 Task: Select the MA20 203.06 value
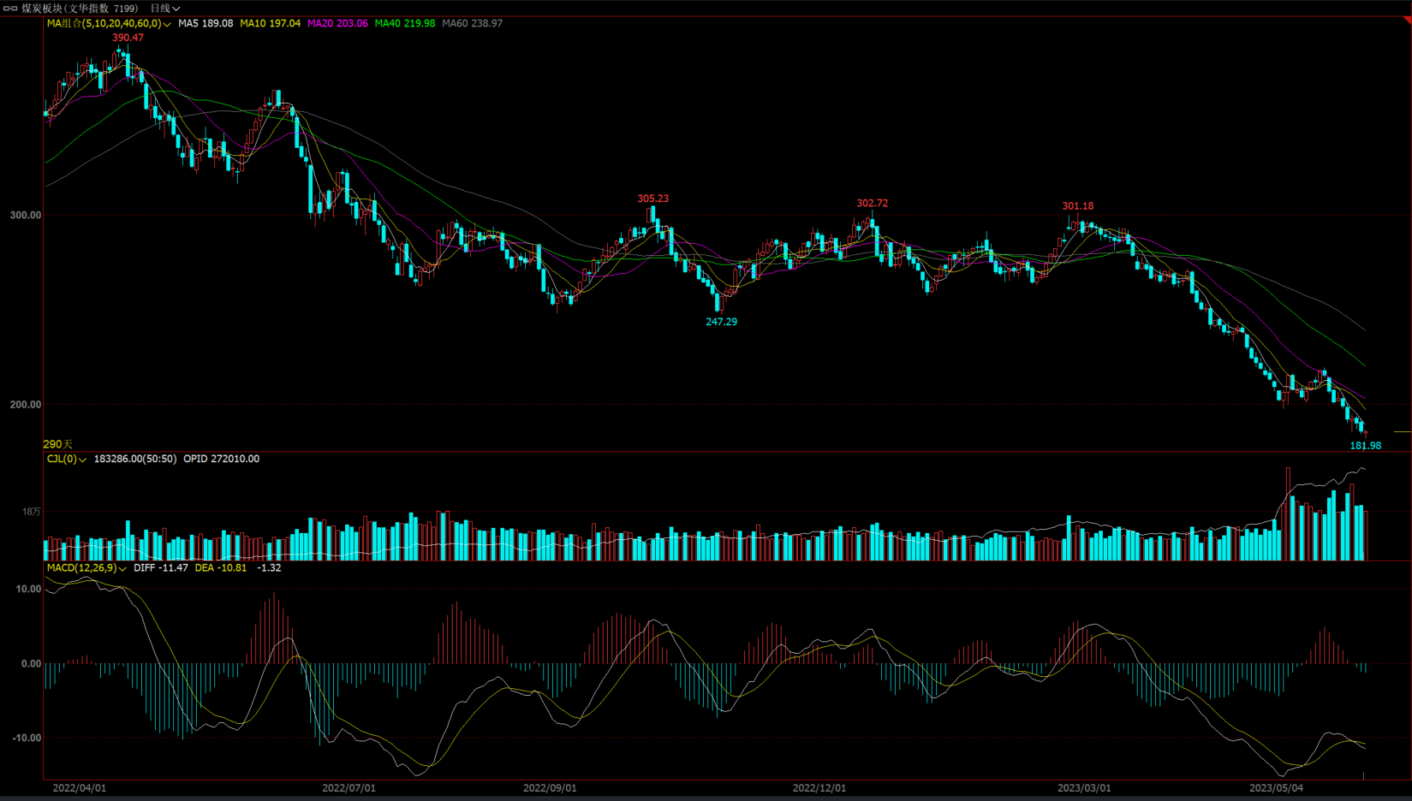(337, 23)
